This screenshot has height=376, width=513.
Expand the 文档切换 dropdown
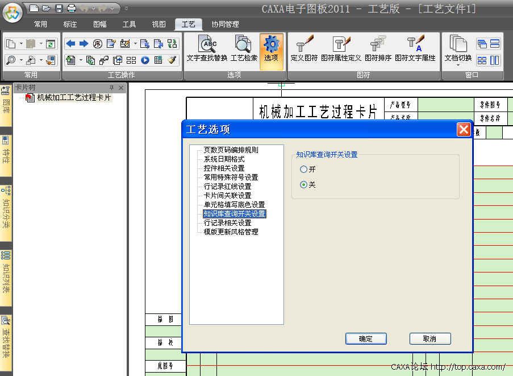pyautogui.click(x=457, y=64)
